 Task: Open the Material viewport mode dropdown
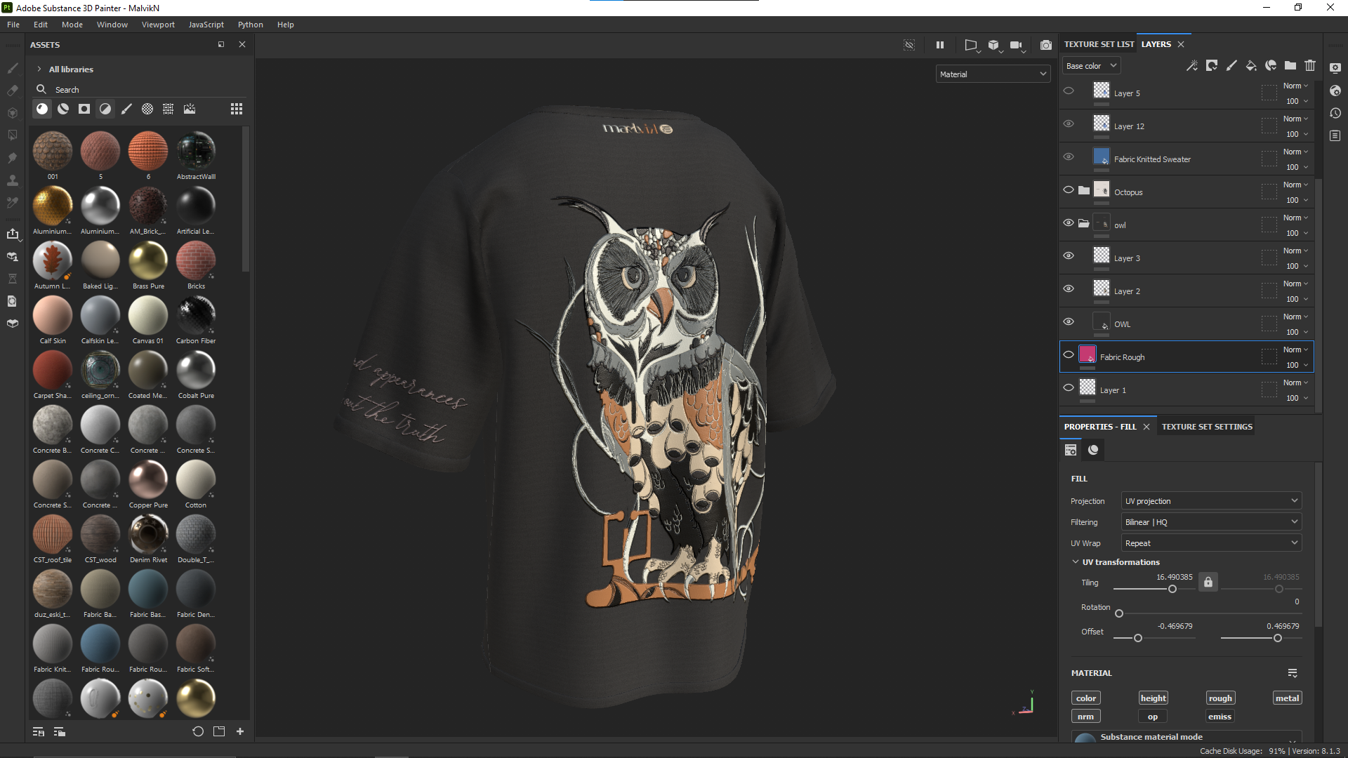pyautogui.click(x=993, y=74)
